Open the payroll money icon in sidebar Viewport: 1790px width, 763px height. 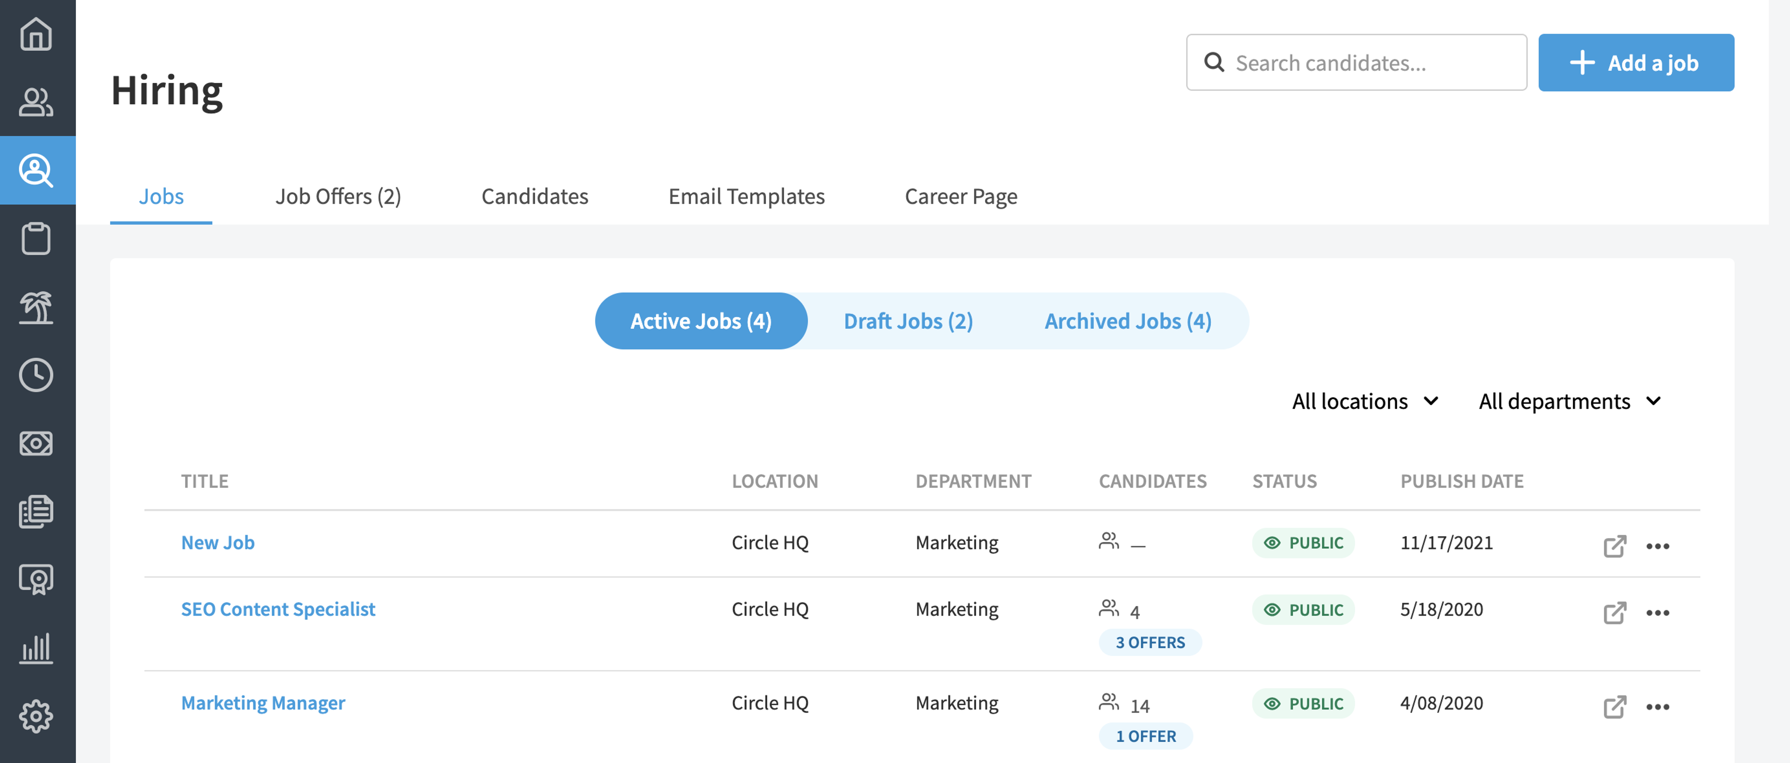36,443
